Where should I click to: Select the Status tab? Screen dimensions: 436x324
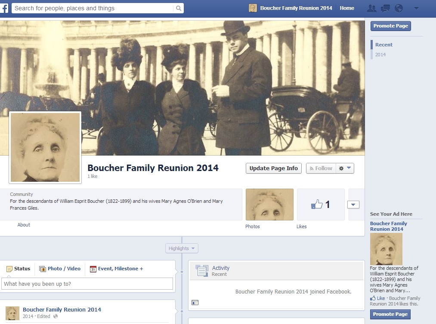pos(19,269)
